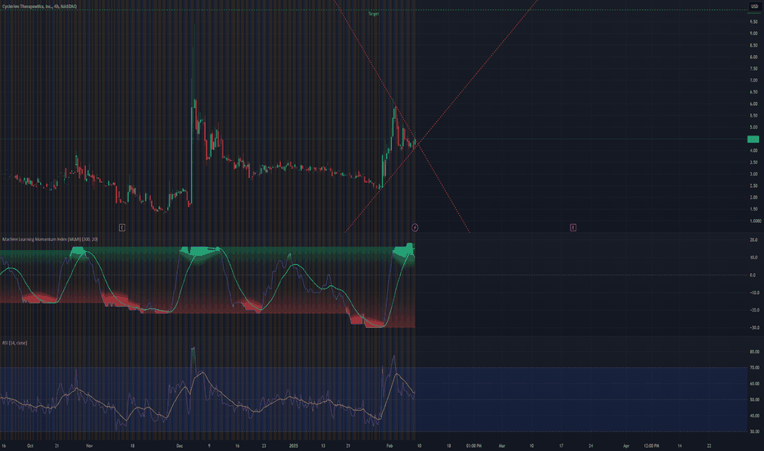Click the 70.00 level on RSI scale

point(754,367)
